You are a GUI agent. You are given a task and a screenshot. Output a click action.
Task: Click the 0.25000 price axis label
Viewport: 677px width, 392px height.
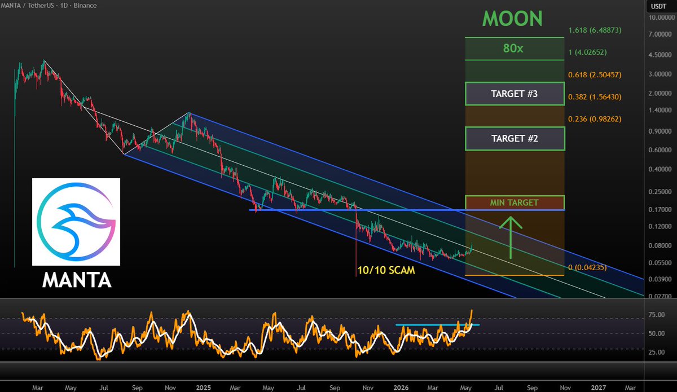coord(660,192)
